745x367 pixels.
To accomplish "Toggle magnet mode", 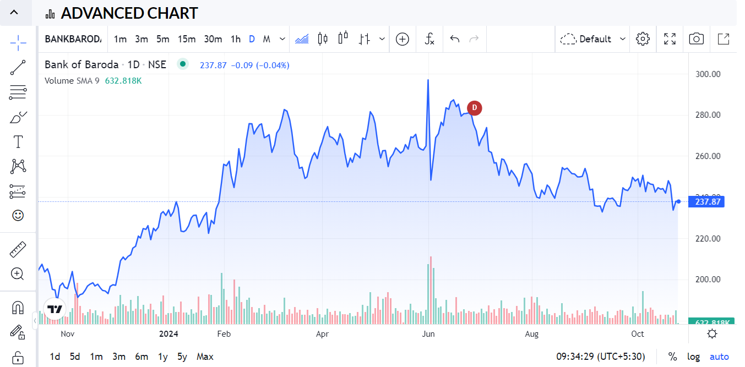I will [18, 308].
